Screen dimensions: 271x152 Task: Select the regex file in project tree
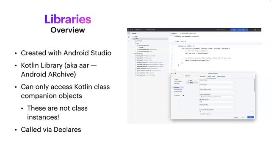pyautogui.click(x=141, y=47)
